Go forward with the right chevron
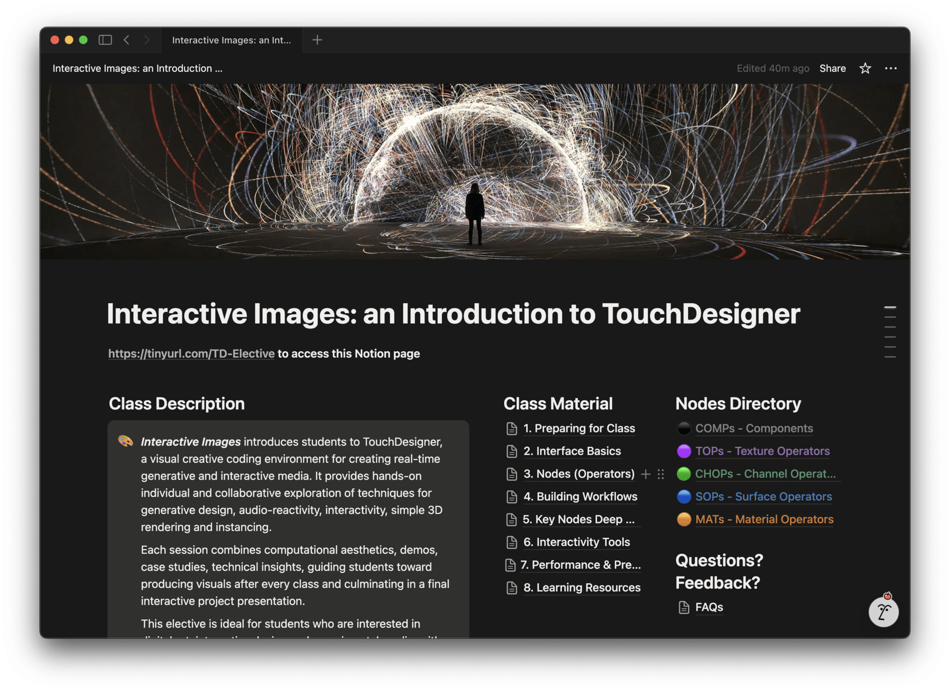Screen dimensions: 950x691 [147, 40]
